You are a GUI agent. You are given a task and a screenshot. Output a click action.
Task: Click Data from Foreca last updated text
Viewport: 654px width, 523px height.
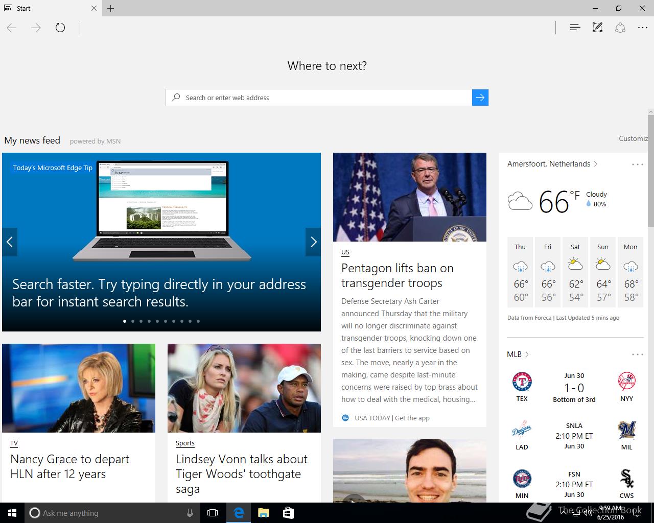click(563, 318)
